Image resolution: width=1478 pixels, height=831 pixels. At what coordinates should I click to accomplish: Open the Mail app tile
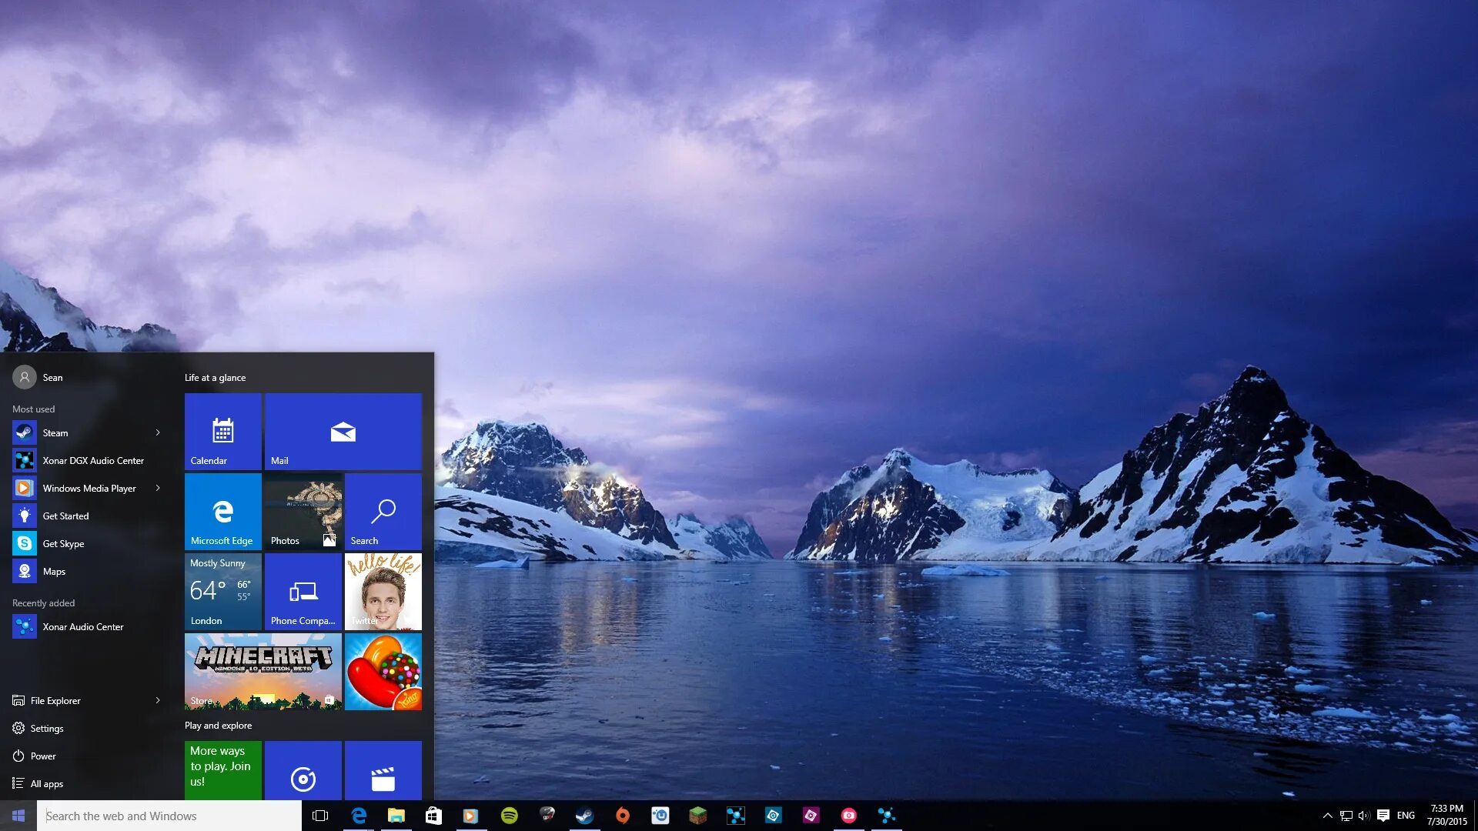point(343,432)
